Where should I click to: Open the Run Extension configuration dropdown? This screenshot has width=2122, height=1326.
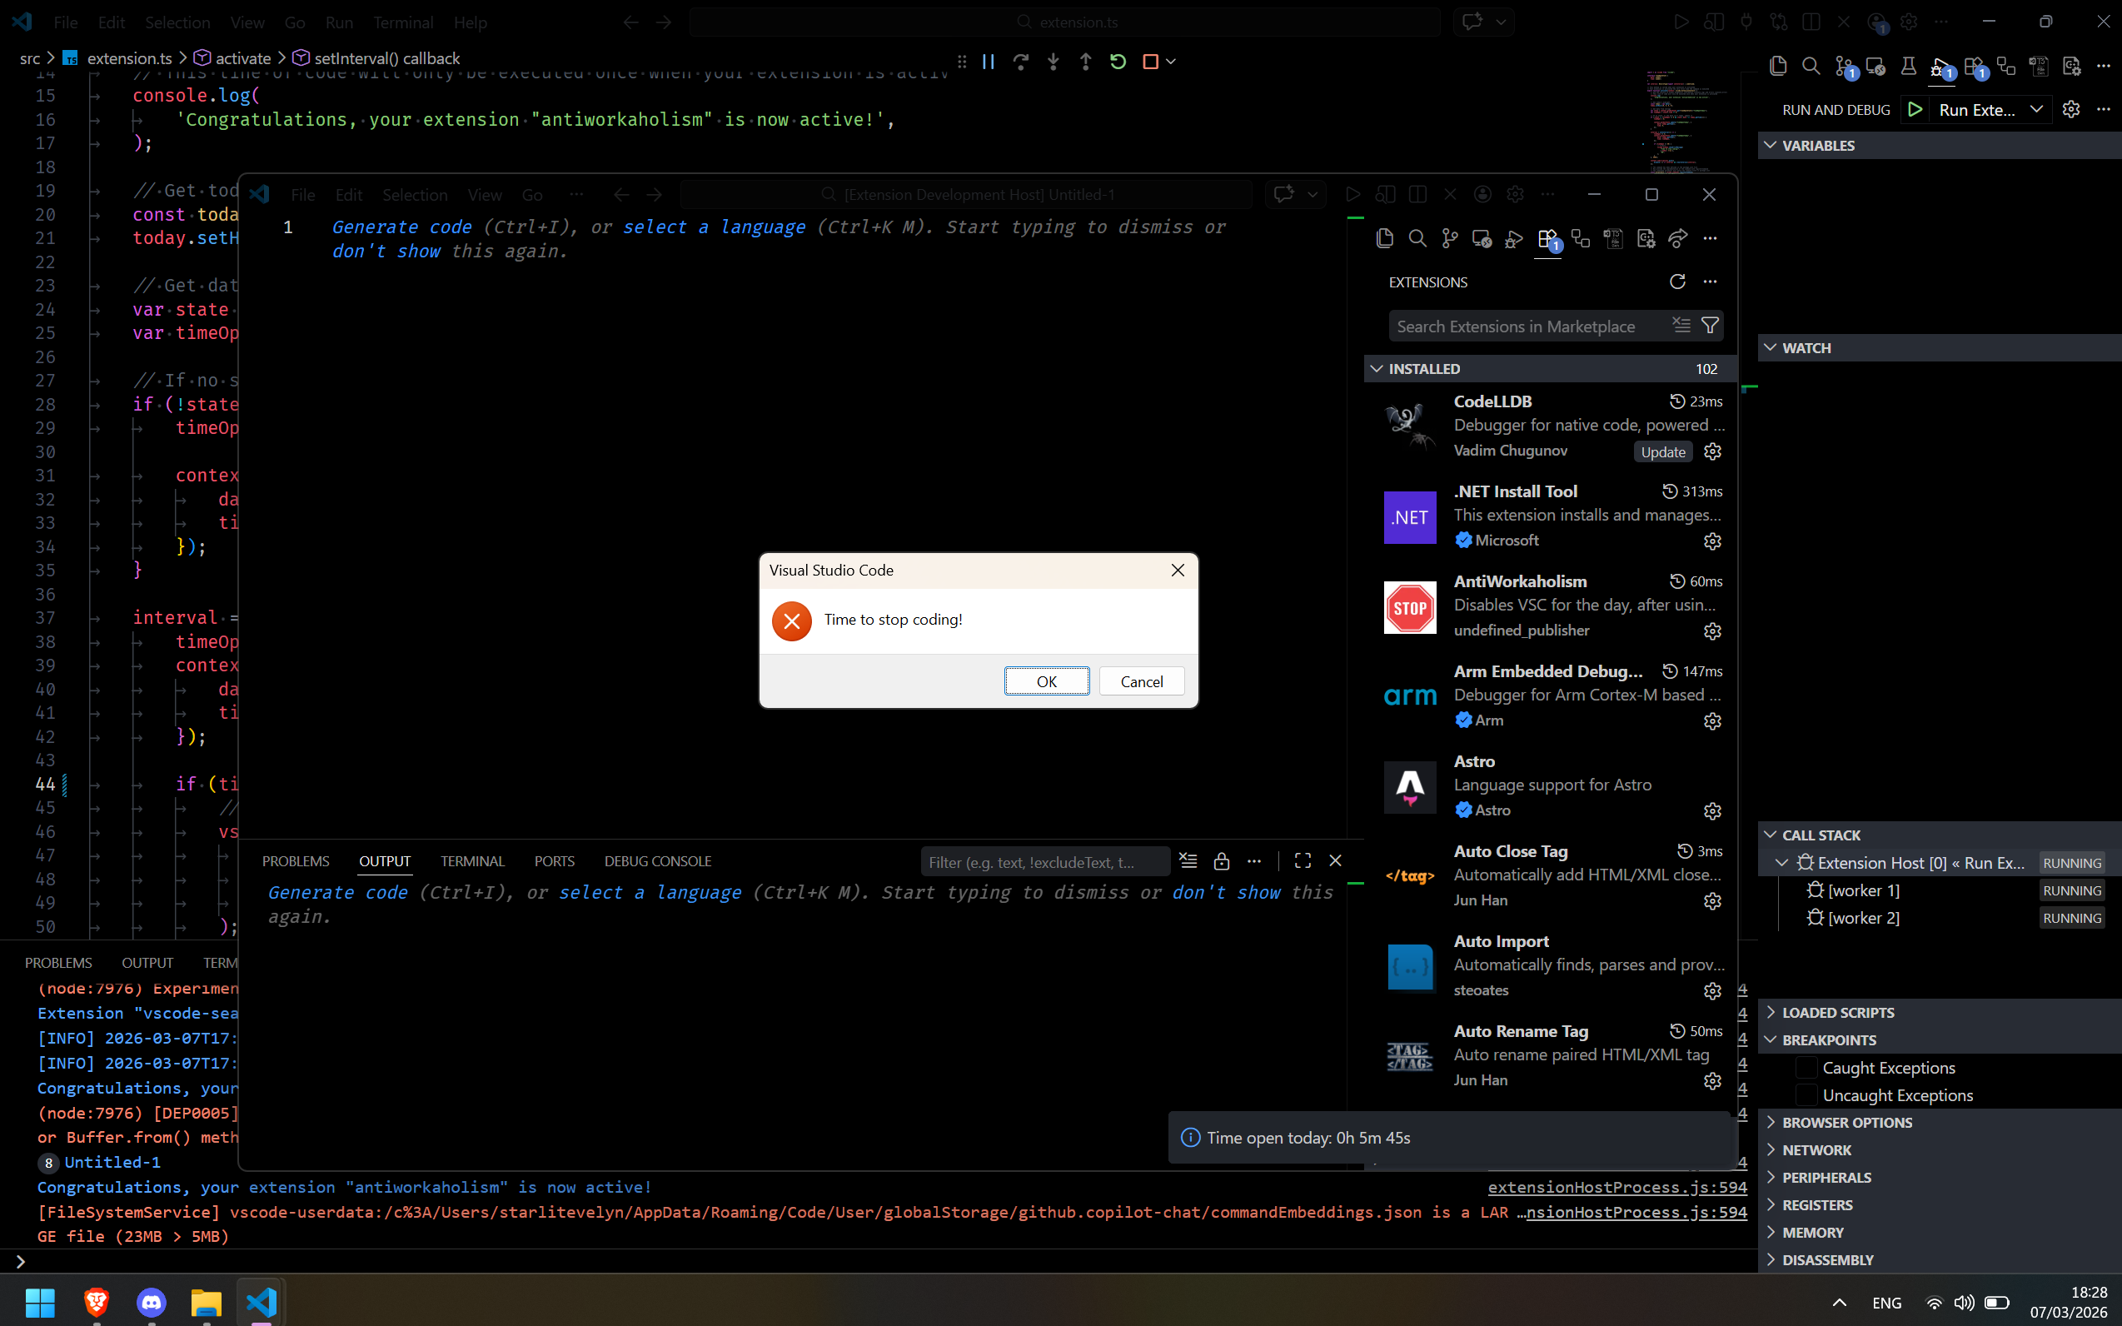[x=2036, y=110]
